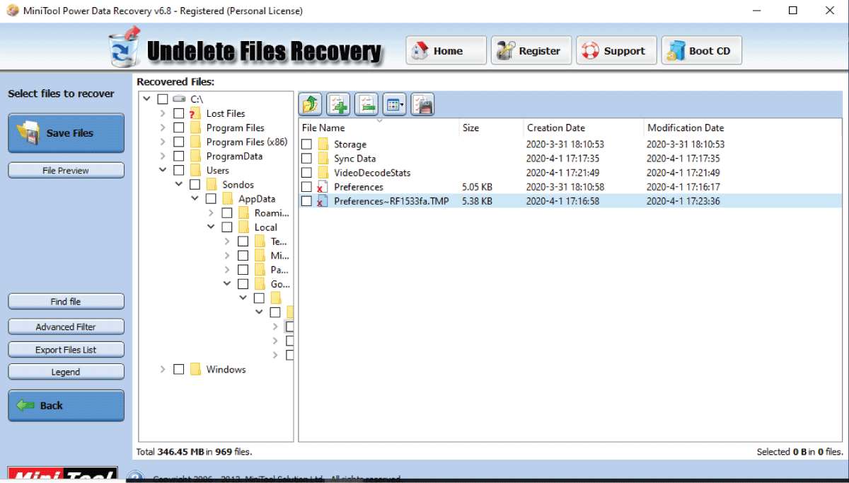Click the help question mark icon at bottom
The width and height of the screenshot is (849, 483).
(136, 477)
